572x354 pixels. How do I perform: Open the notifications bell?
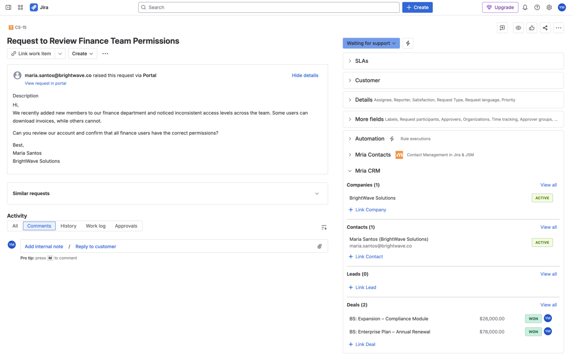525,7
